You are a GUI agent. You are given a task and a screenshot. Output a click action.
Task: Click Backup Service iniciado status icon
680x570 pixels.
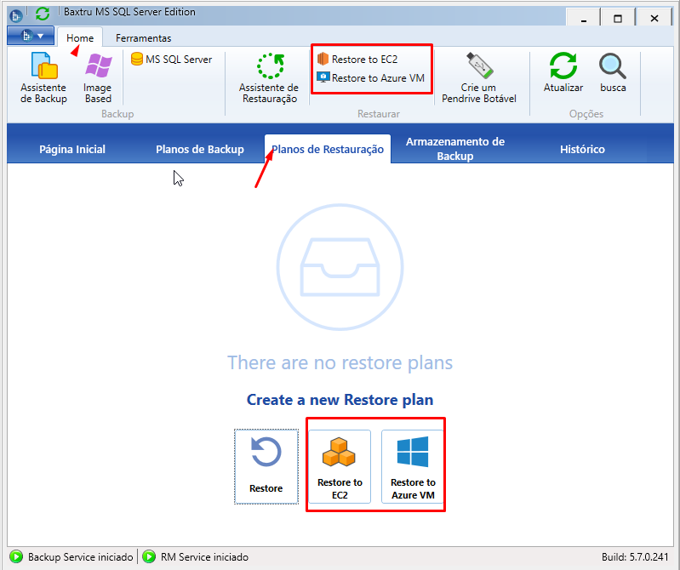16,556
